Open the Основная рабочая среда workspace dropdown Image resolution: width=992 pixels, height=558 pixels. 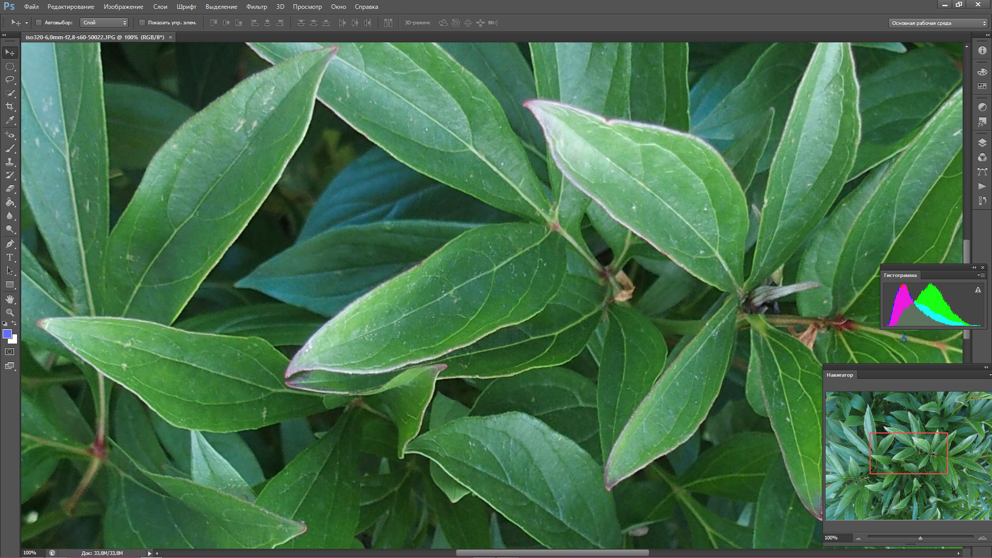(x=937, y=23)
